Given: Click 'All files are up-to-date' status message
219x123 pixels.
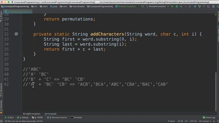Looking at the screenshot, I should coord(24,121).
